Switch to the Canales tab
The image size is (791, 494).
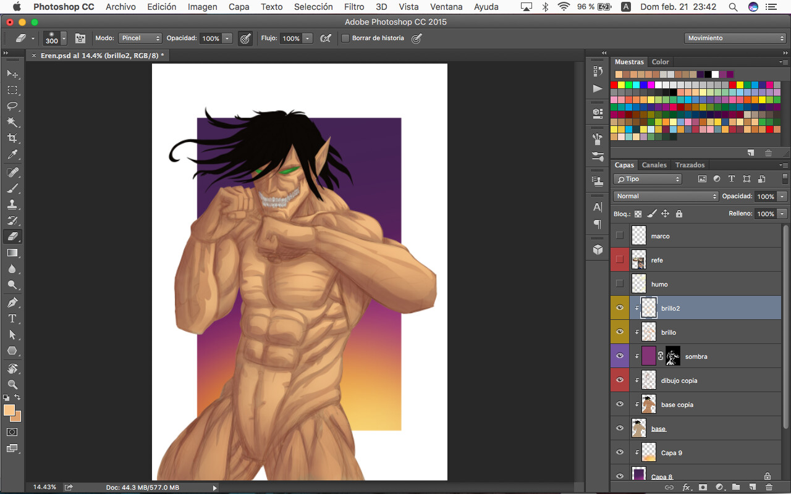(654, 165)
